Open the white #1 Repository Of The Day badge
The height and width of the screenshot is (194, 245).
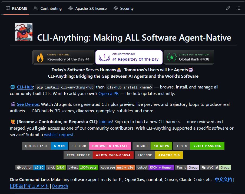point(129,57)
